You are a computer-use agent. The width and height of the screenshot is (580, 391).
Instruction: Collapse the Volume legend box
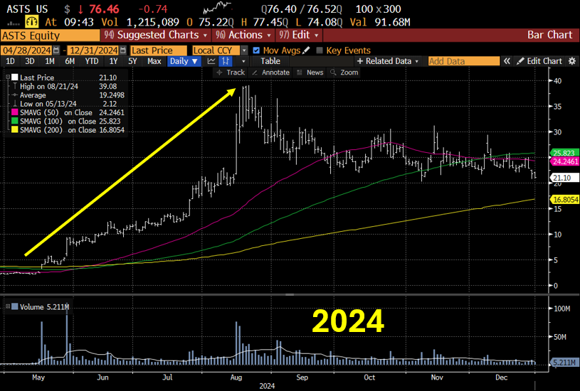click(x=8, y=306)
